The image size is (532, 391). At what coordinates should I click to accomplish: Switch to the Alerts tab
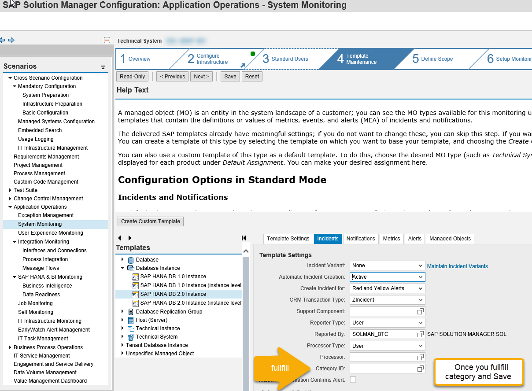point(415,239)
